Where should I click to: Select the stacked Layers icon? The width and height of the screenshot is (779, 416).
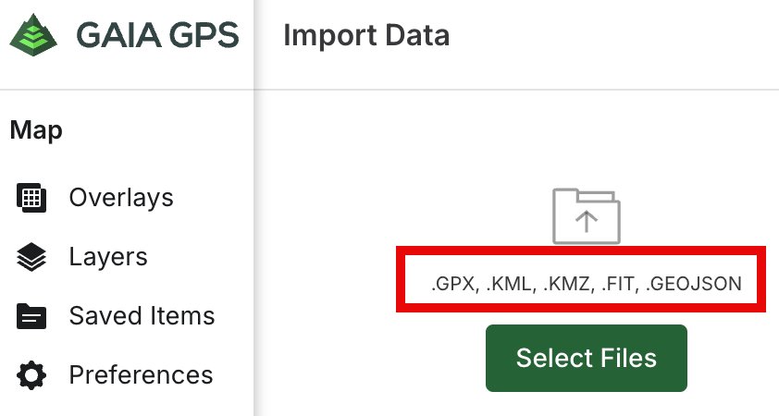31,257
